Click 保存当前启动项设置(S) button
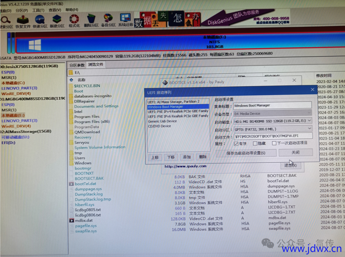This screenshot has height=257, width=345. [246, 153]
